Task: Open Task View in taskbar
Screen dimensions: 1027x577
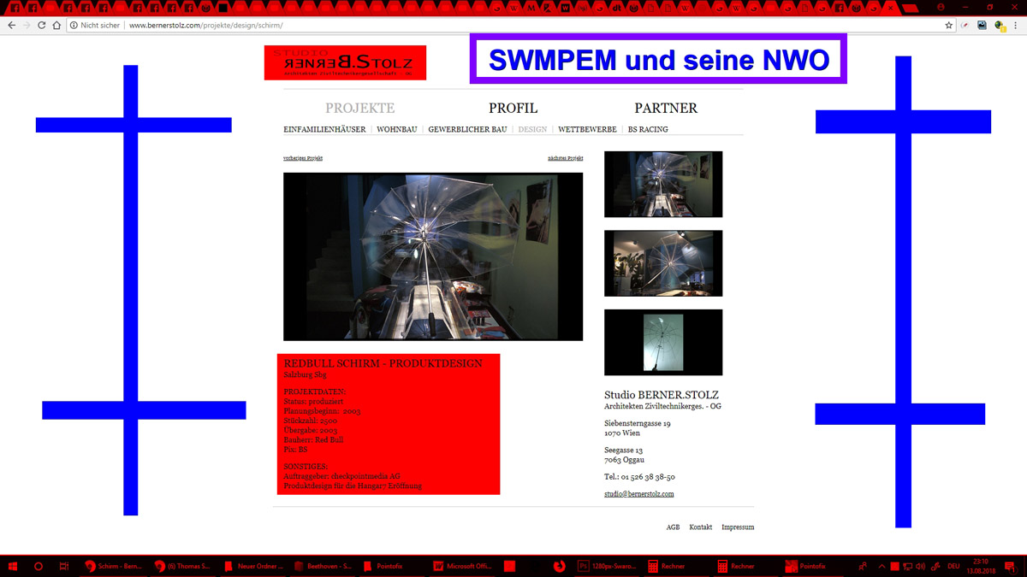Action: (64, 566)
